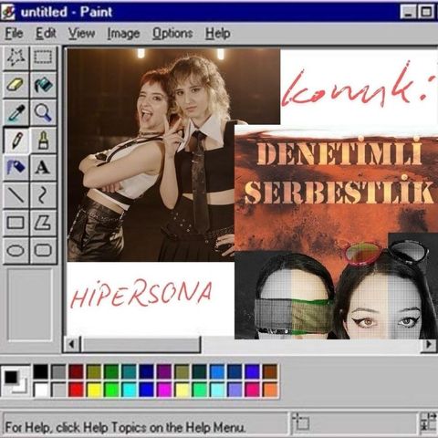Activate the Magnifier tool
The height and width of the screenshot is (438, 438).
(x=43, y=112)
